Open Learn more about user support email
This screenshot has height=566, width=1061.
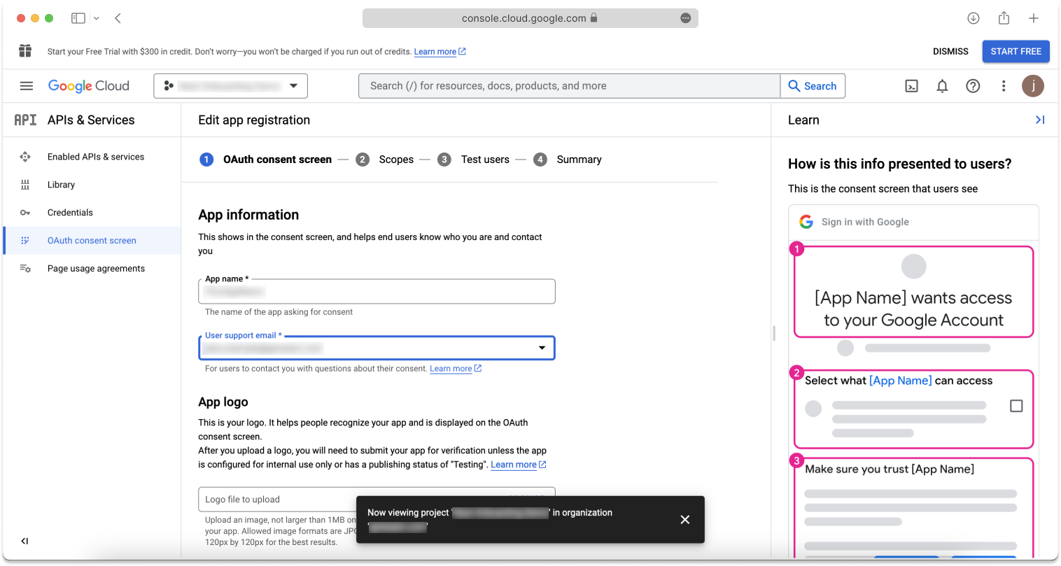point(451,368)
